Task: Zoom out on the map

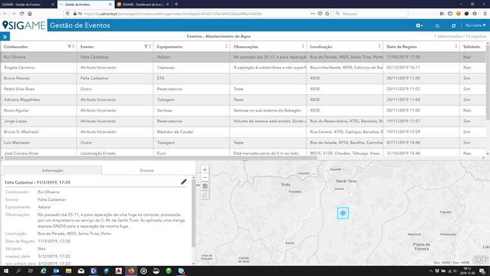Action: tap(205, 178)
